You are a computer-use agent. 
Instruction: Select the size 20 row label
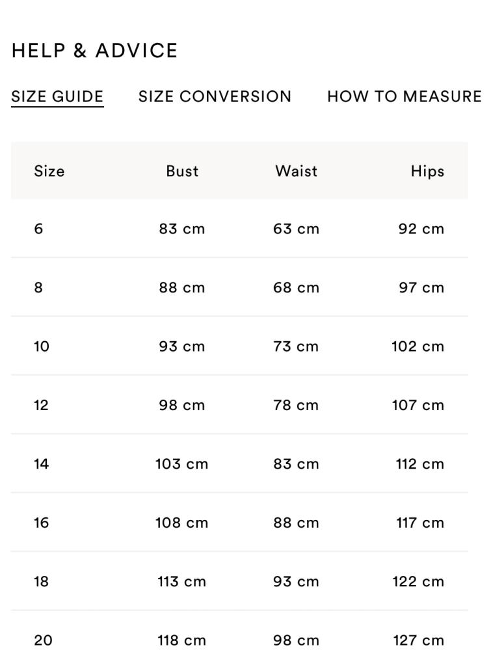click(x=43, y=640)
